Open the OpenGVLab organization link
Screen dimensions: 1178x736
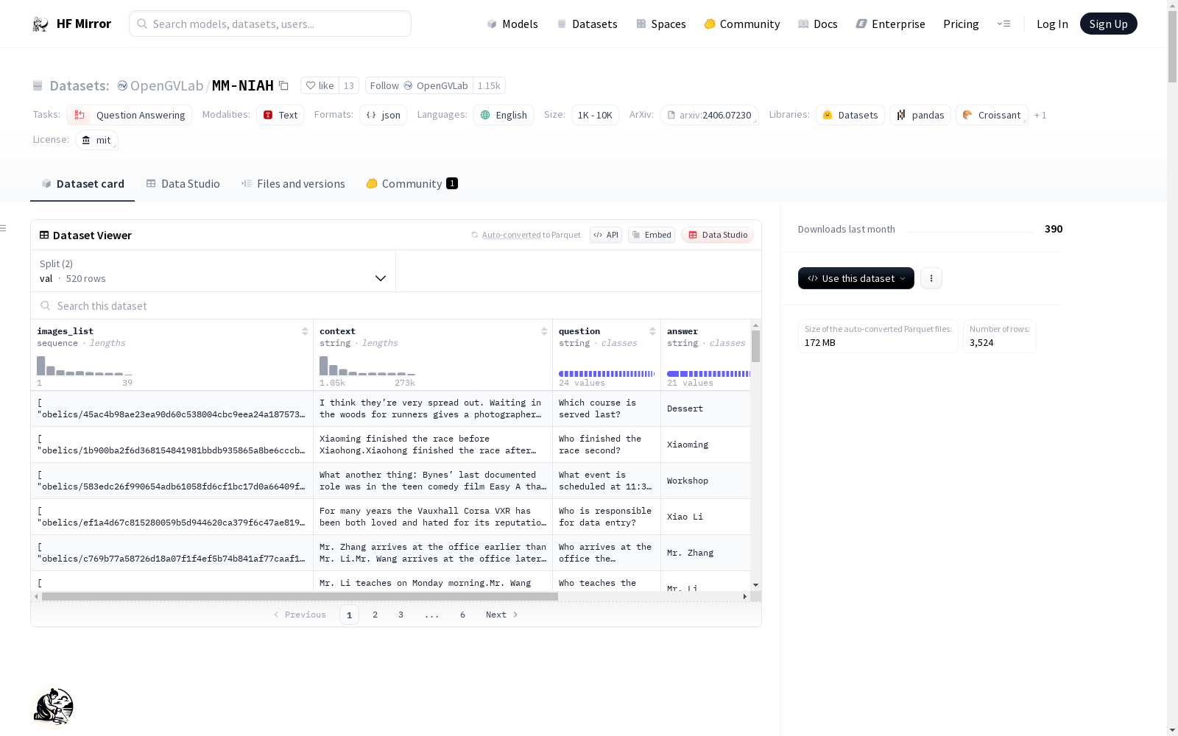point(166,86)
